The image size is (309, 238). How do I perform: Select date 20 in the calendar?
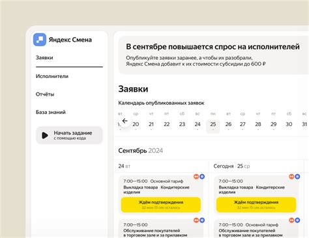pyautogui.click(x=136, y=124)
